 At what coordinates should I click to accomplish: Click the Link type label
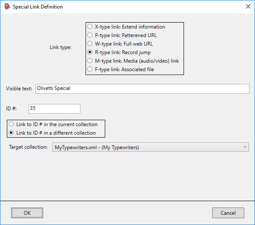point(60,47)
